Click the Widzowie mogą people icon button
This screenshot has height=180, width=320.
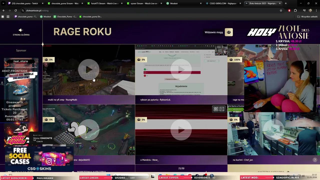(x=229, y=32)
